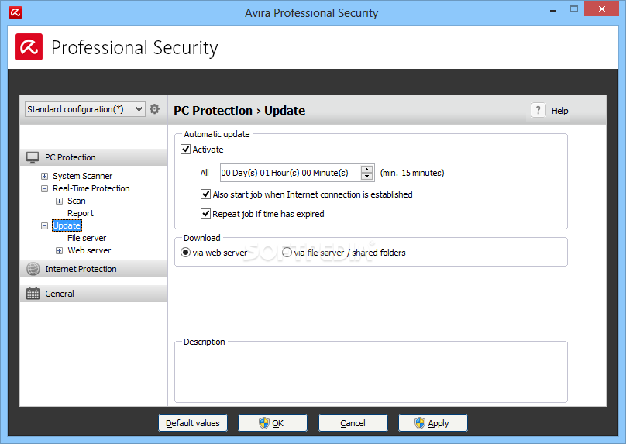Click the Avira logo in header

29,47
